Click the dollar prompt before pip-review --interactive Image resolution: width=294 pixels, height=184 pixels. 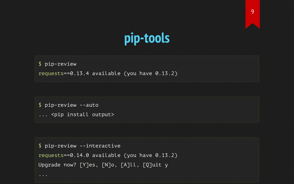pyautogui.click(x=40, y=146)
